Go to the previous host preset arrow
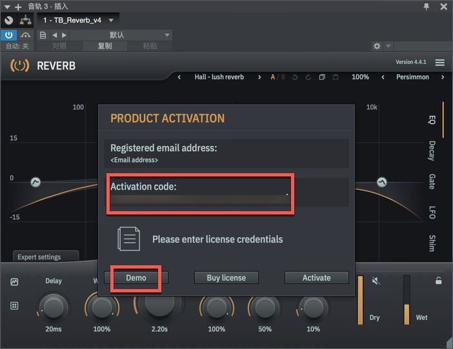Screen dimensions: 453x349 (55, 35)
